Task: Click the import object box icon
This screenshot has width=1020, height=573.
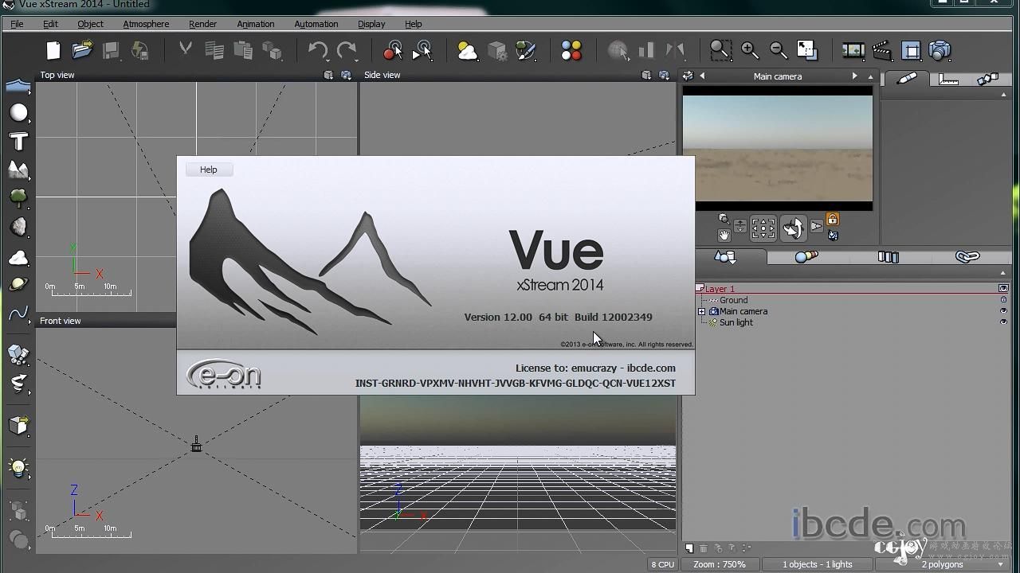Action: 18,426
